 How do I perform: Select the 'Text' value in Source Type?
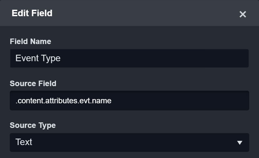tap(24, 142)
